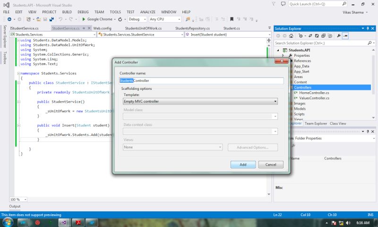The height and width of the screenshot is (227, 378).
Task: Click the Windows Start orb
Action: [8, 222]
